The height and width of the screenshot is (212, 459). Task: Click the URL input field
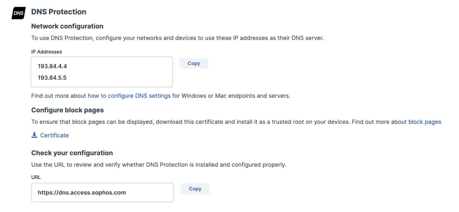tap(102, 192)
